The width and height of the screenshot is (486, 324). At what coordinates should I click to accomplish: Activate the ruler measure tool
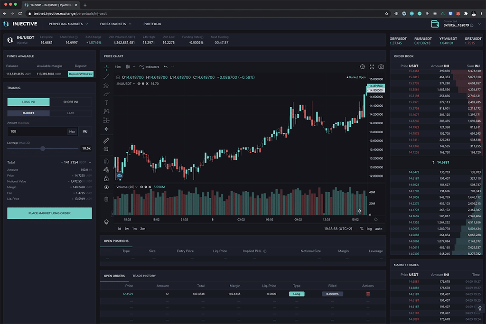106,140
